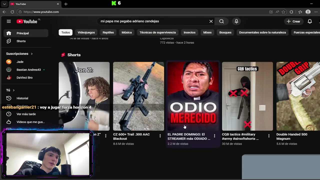The image size is (320, 180).
Task: Open the CQB tactics short thumbnail
Action: (247, 96)
